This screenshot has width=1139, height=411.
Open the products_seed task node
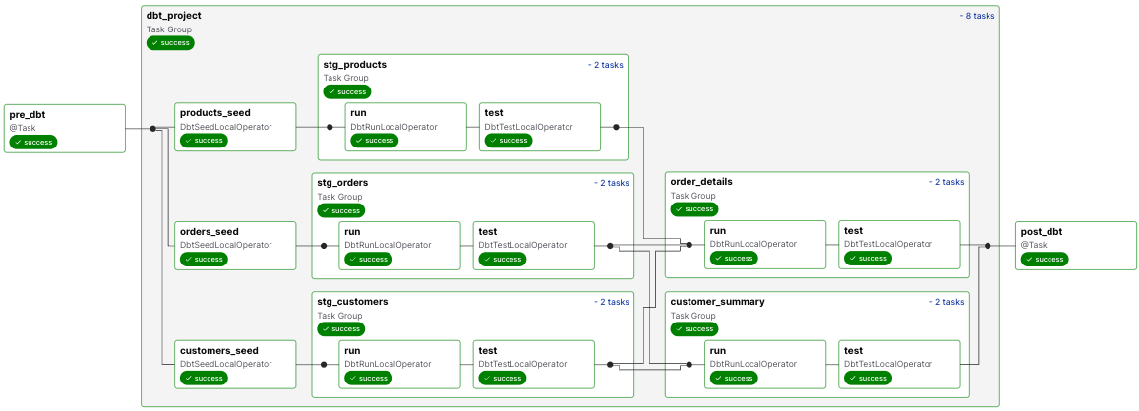235,127
